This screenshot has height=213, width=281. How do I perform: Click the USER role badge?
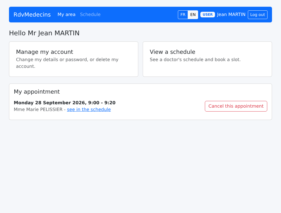point(208,15)
